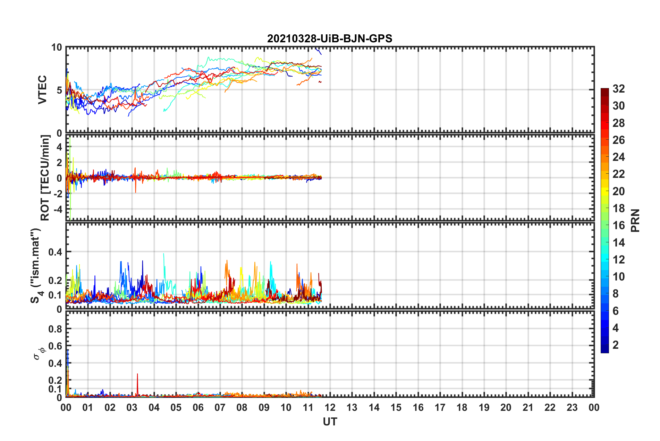Click x-axis tick label 04
Image resolution: width=660 pixels, height=441 pixels.
click(x=154, y=407)
